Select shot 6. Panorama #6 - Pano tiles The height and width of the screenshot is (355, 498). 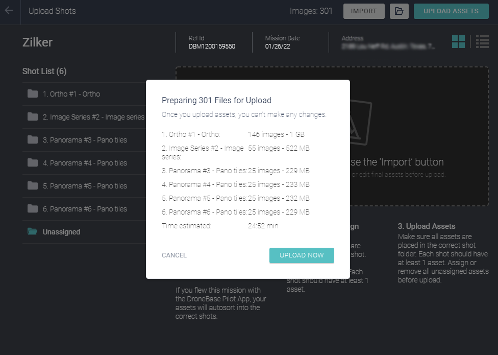click(x=84, y=209)
